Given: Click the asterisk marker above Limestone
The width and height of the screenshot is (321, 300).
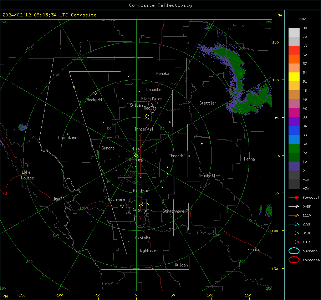Looking at the screenshot, I should (x=67, y=134).
